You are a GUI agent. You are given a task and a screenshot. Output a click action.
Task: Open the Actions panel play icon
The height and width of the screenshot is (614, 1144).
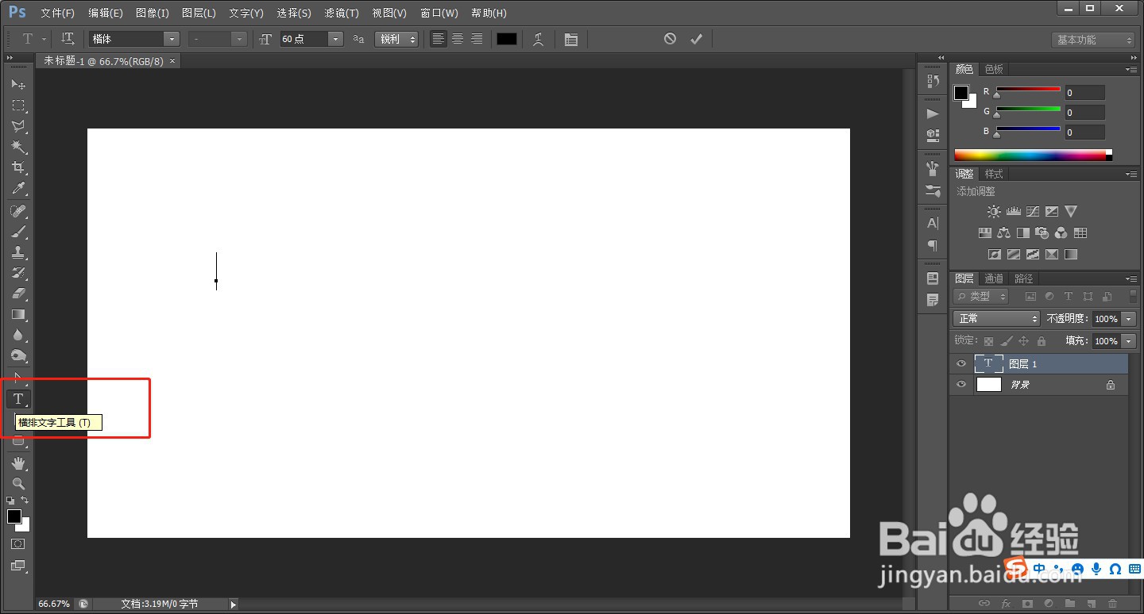[933, 113]
